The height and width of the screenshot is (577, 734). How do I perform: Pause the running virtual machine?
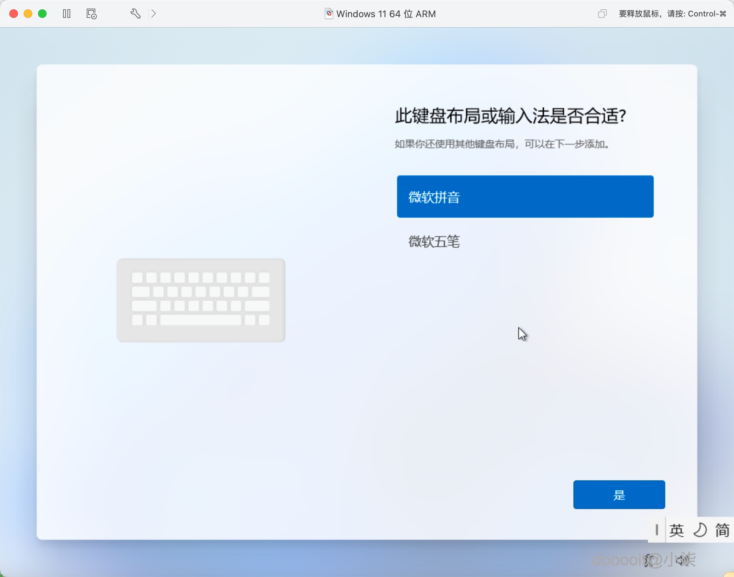tap(67, 14)
